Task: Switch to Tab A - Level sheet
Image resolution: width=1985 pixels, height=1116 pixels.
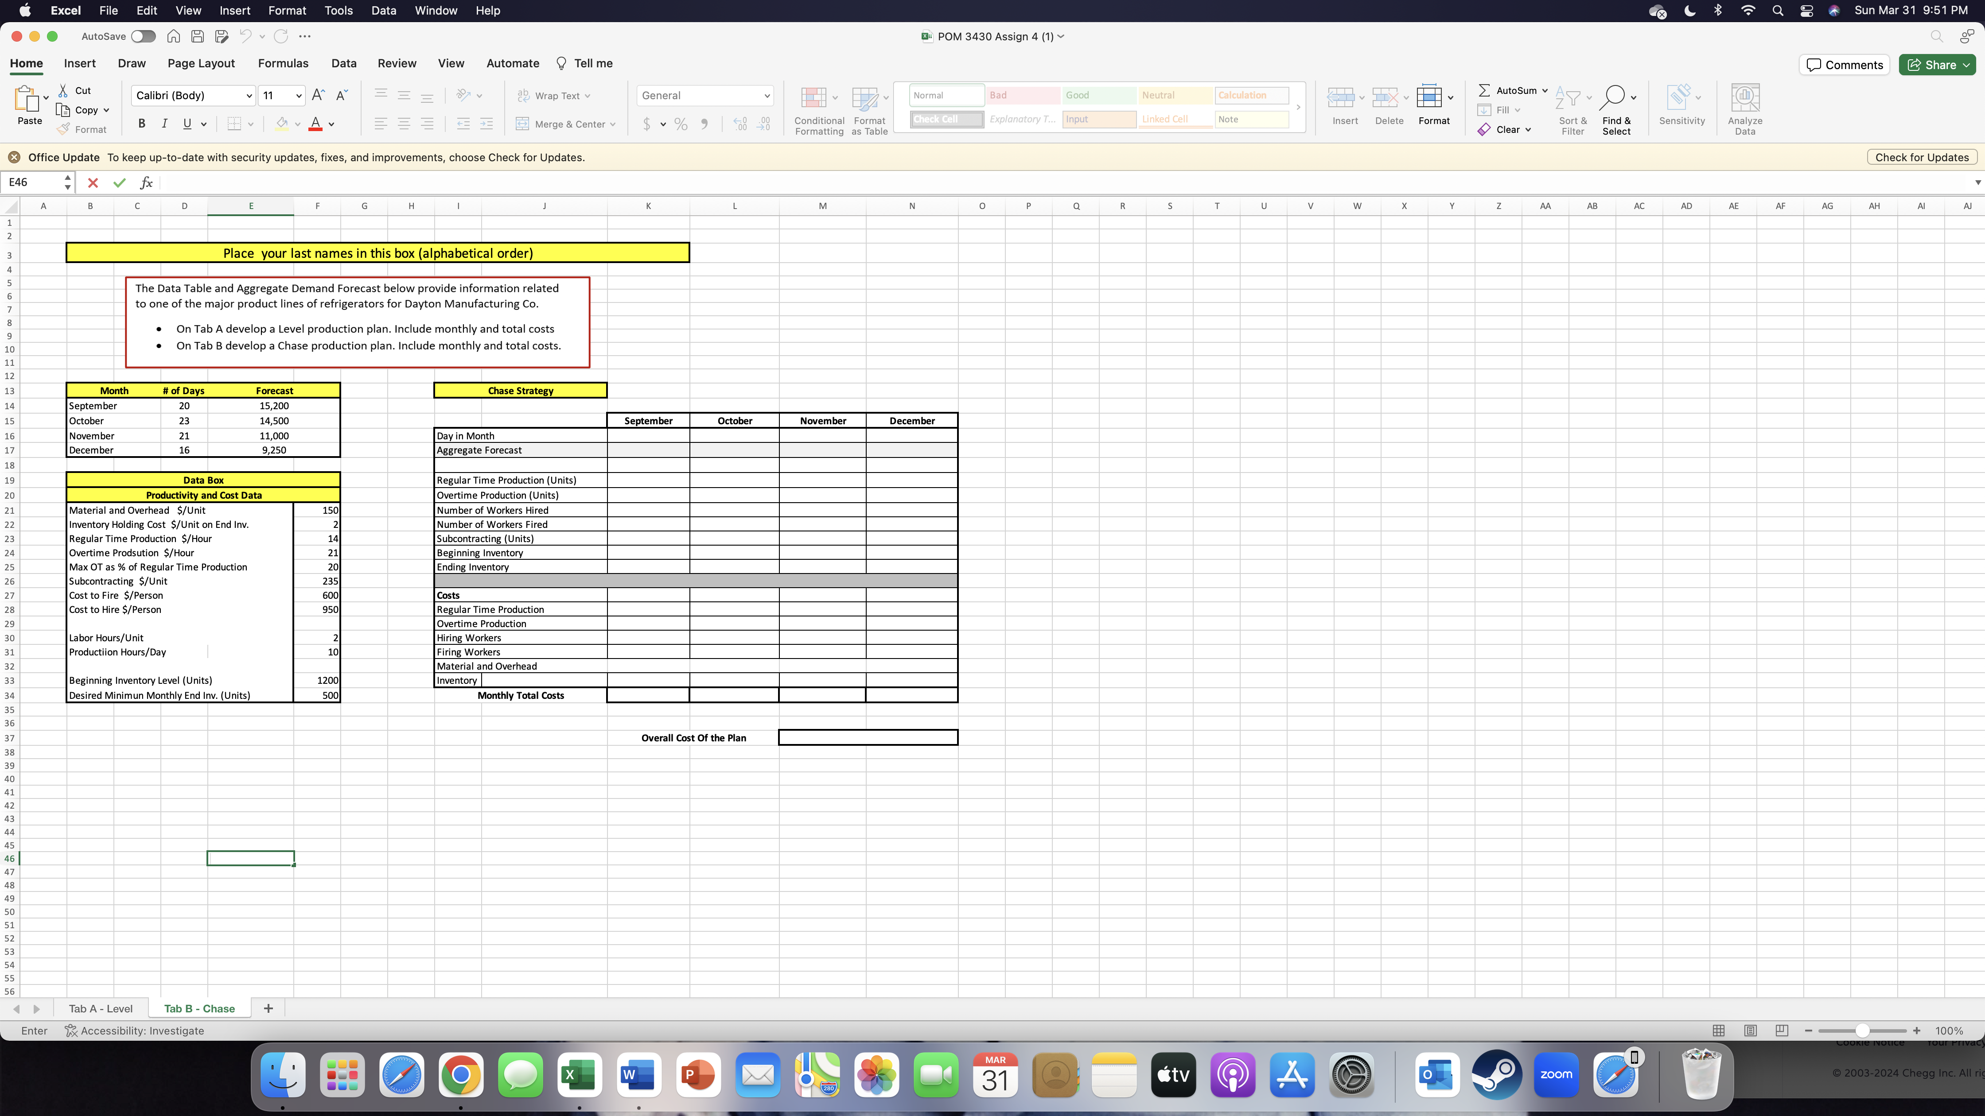Action: tap(100, 1008)
